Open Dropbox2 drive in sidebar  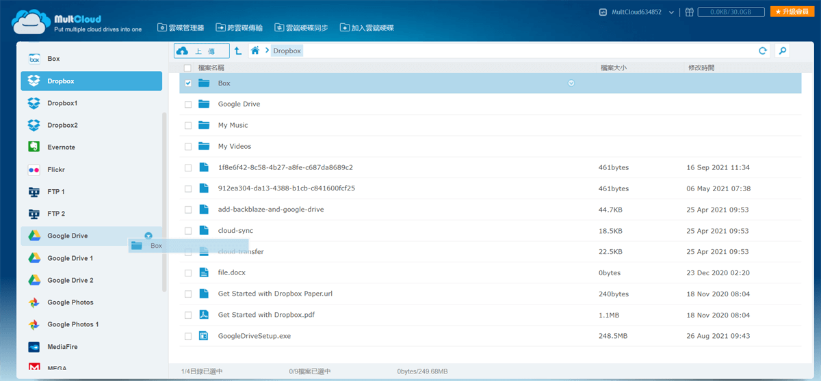pyautogui.click(x=92, y=125)
